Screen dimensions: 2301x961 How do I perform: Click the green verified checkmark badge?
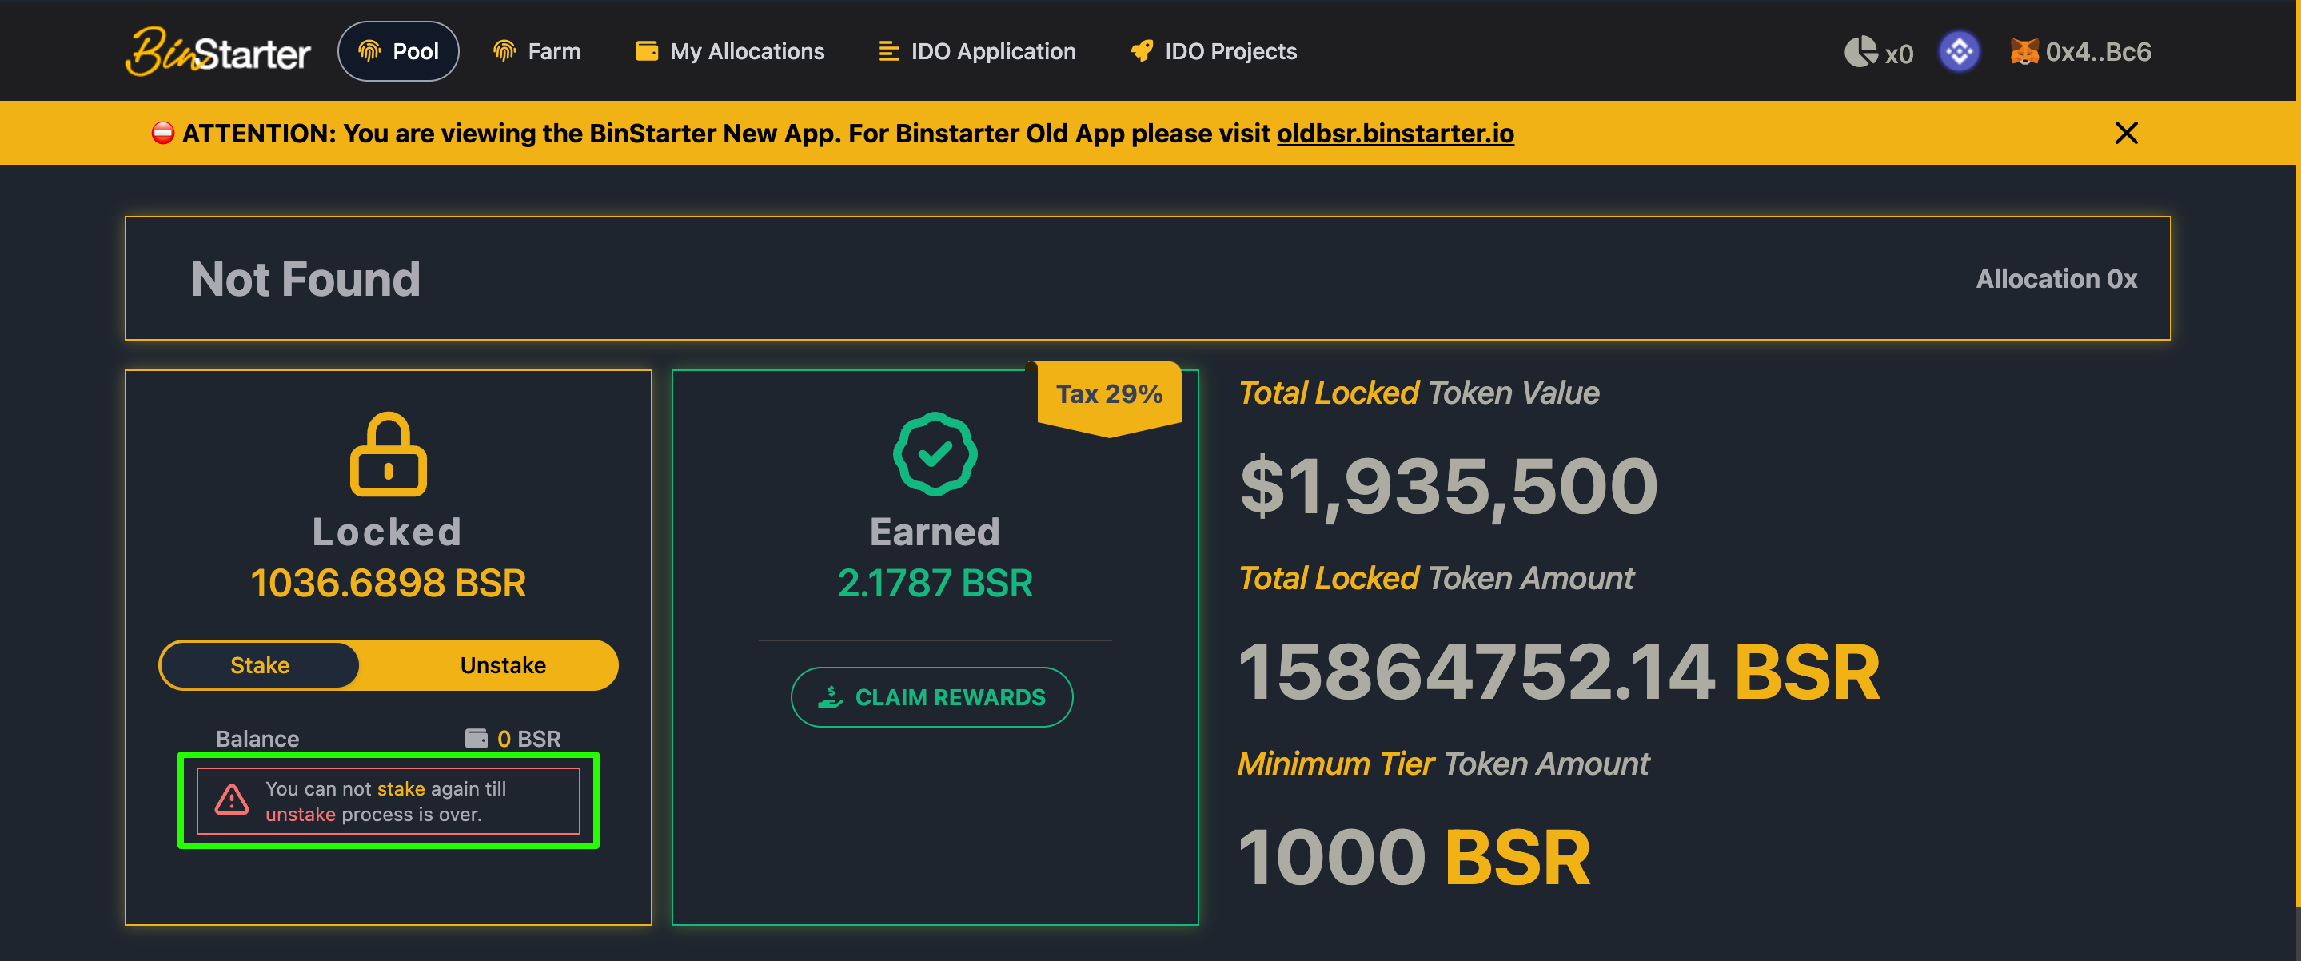click(935, 453)
